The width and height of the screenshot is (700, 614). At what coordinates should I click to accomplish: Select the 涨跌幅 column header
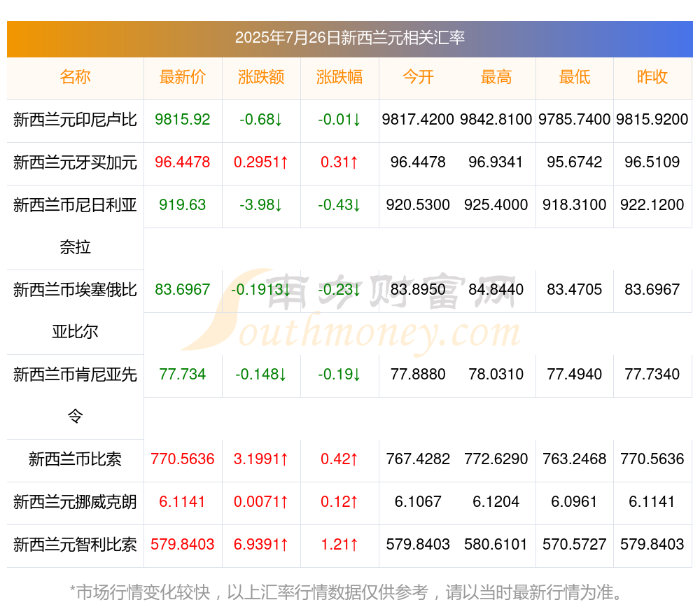(339, 77)
